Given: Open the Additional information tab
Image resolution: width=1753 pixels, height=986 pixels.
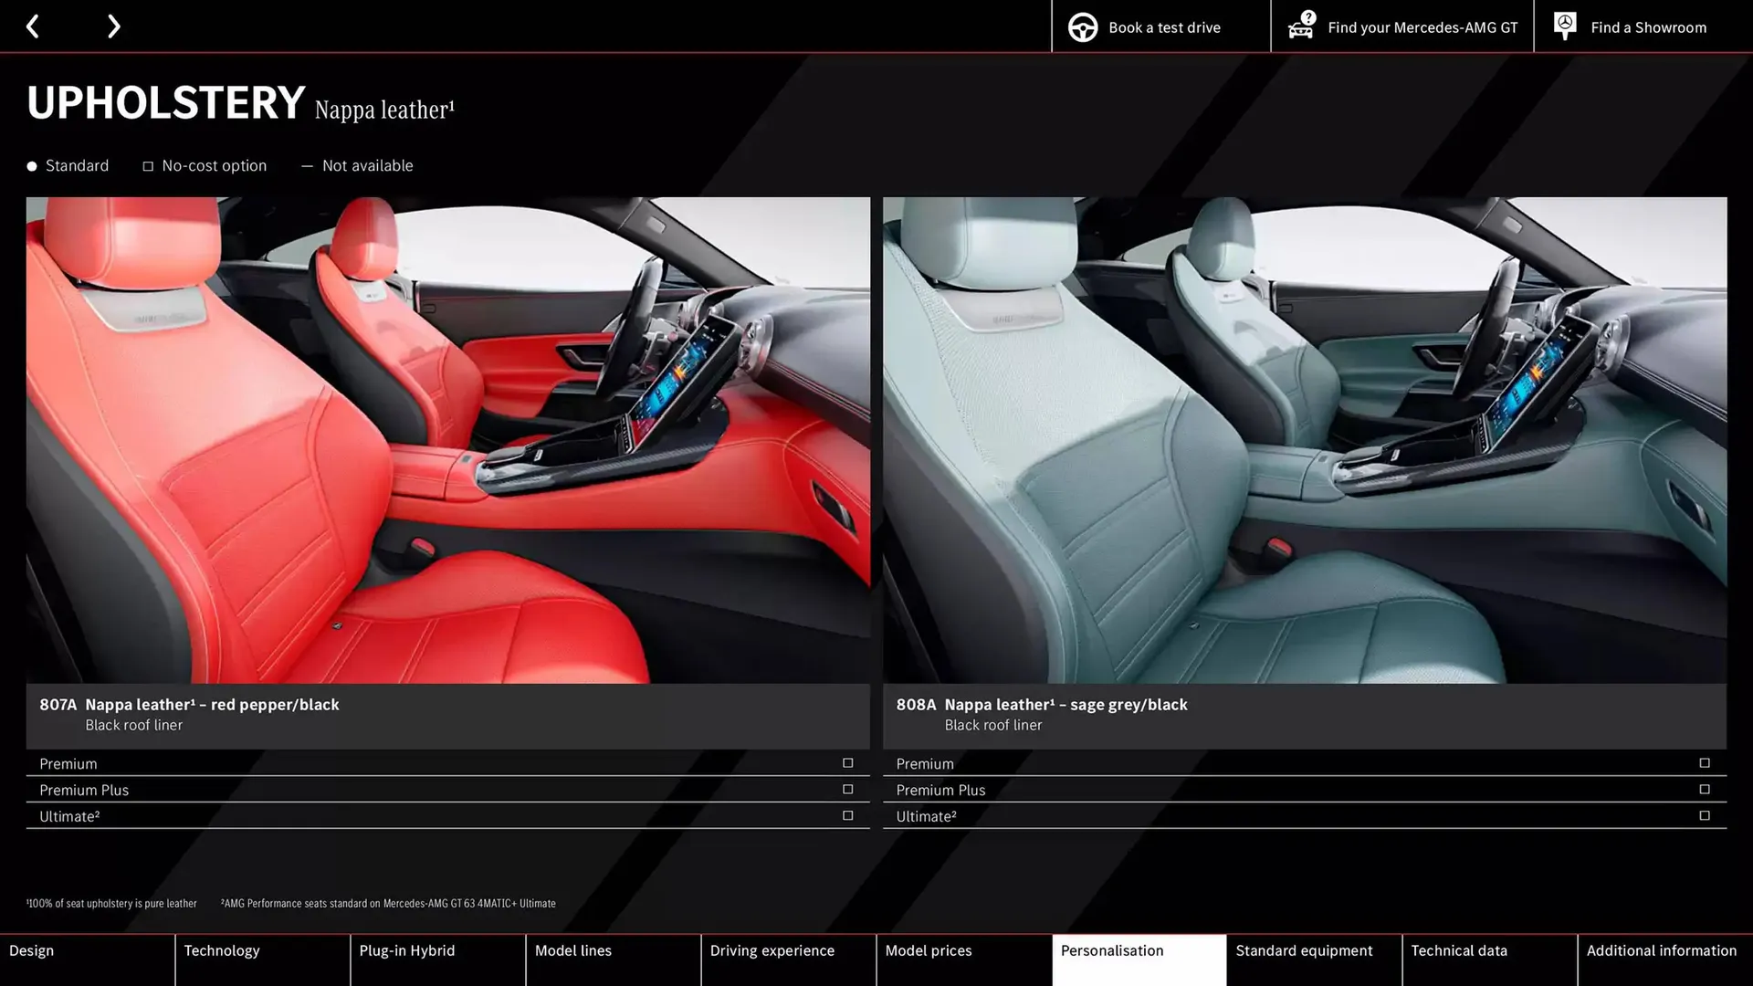Looking at the screenshot, I should pos(1664,960).
